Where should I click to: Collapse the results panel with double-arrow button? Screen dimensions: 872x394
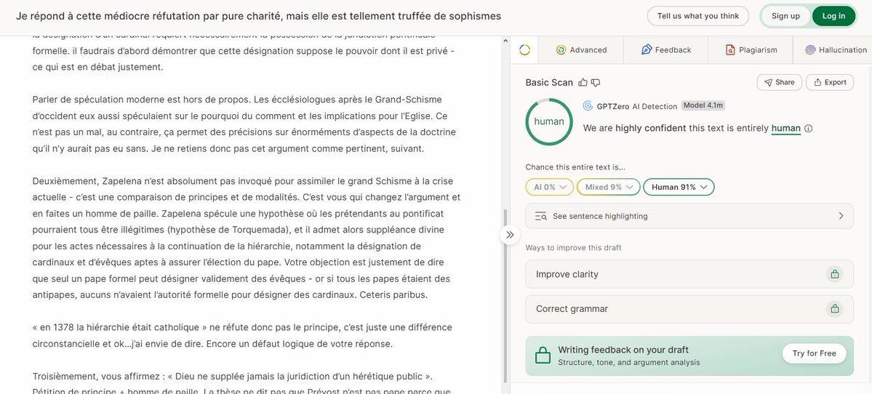pyautogui.click(x=510, y=235)
